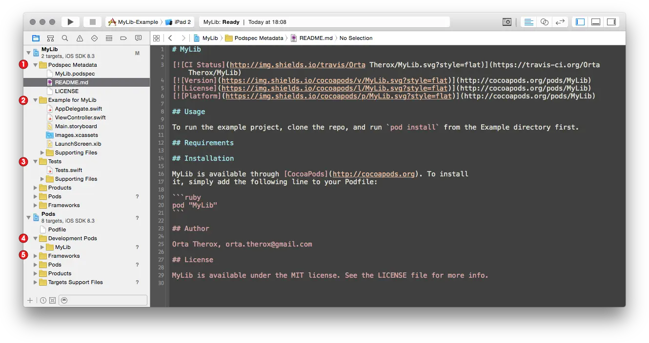Click the navigator filter text field

click(x=102, y=300)
